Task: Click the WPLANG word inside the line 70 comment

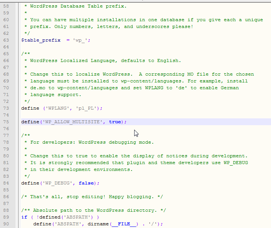Action: (x=154, y=88)
